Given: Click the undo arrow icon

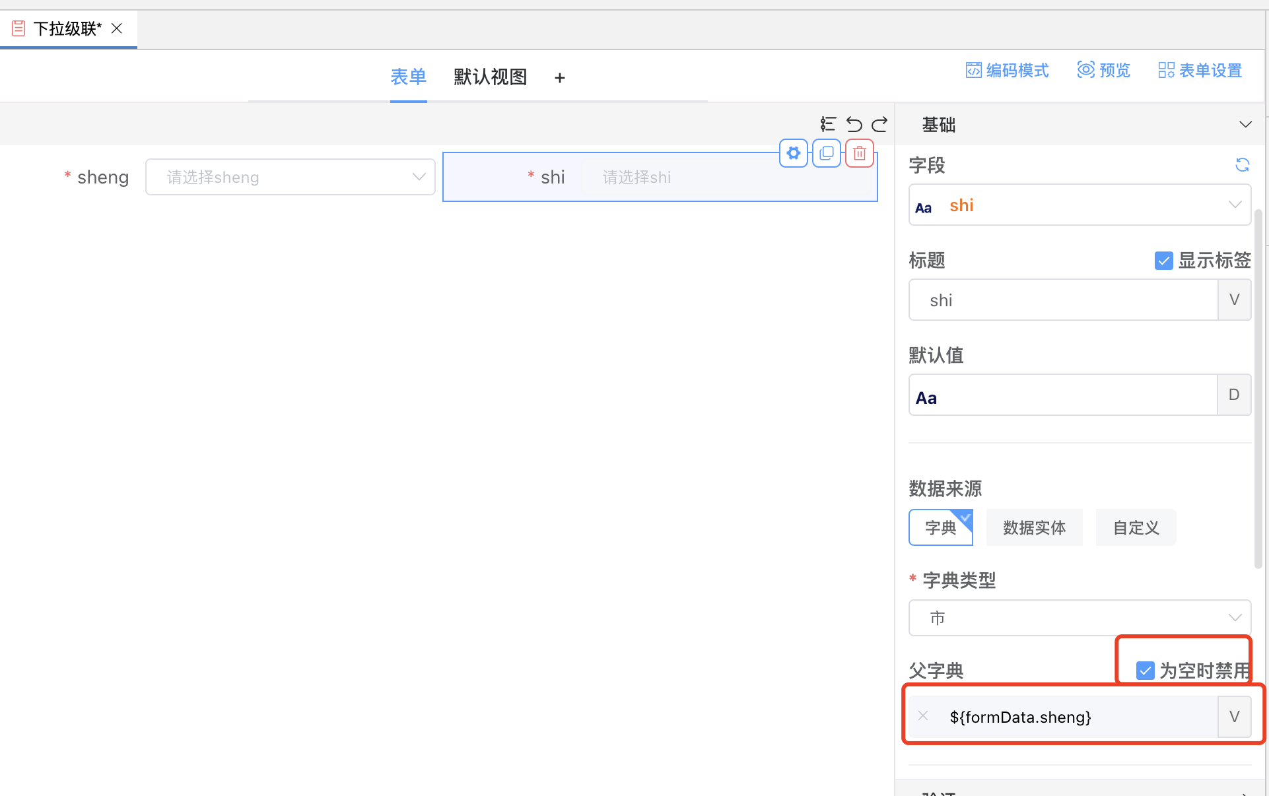Looking at the screenshot, I should pyautogui.click(x=854, y=124).
